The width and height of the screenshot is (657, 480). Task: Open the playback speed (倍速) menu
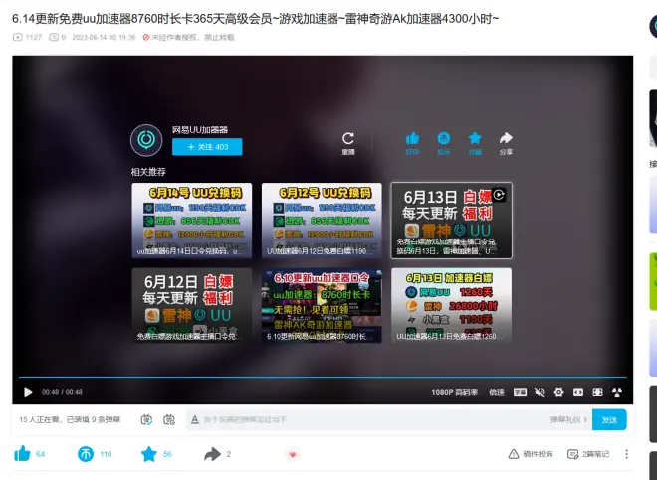pos(496,392)
